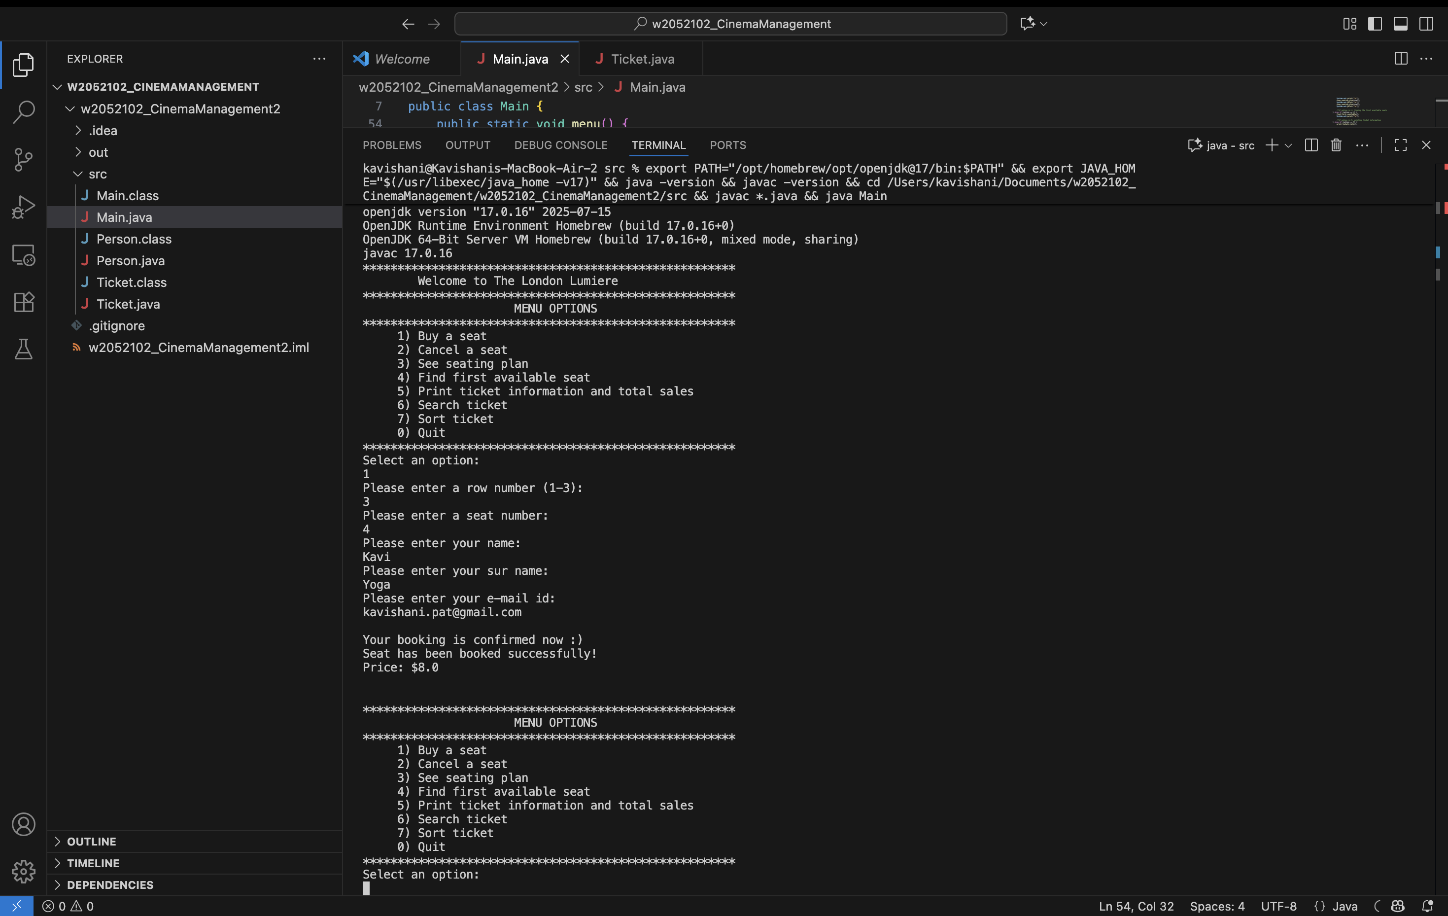Open the Extensions view
The image size is (1448, 916).
pyautogui.click(x=24, y=302)
